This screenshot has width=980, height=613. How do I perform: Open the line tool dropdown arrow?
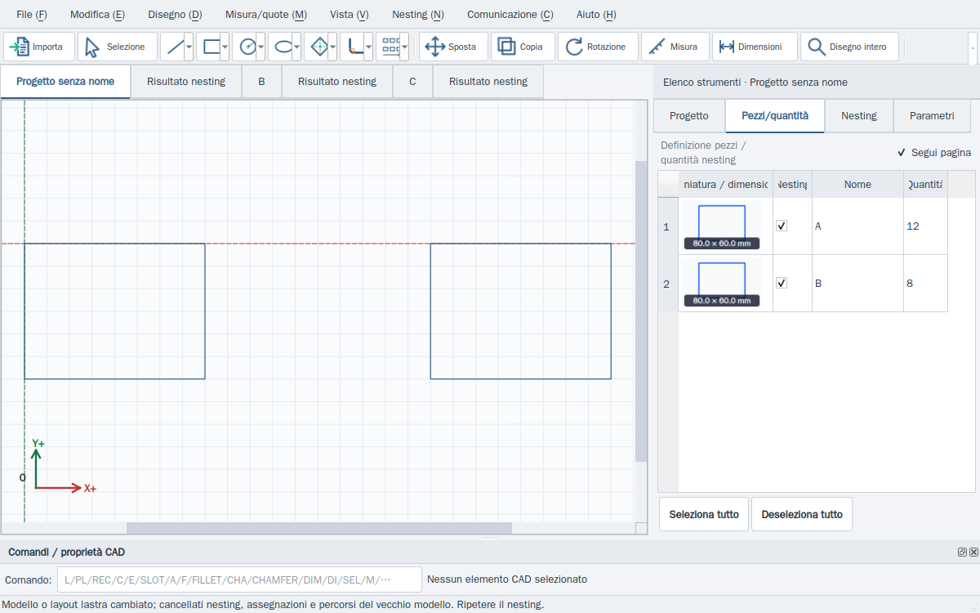click(x=189, y=47)
